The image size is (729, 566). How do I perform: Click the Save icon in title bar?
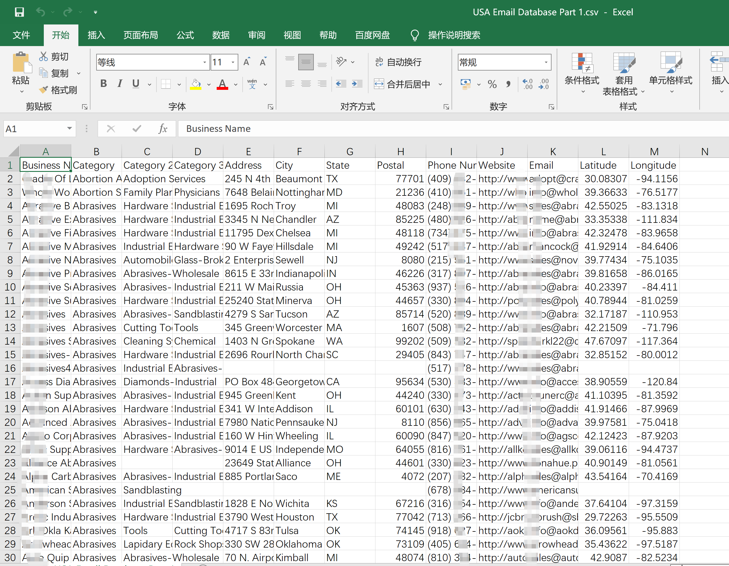point(19,12)
